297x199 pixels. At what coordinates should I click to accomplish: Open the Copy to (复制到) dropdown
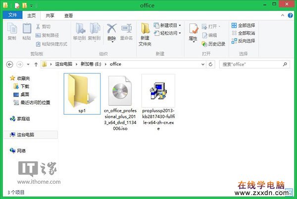[x=95, y=32]
